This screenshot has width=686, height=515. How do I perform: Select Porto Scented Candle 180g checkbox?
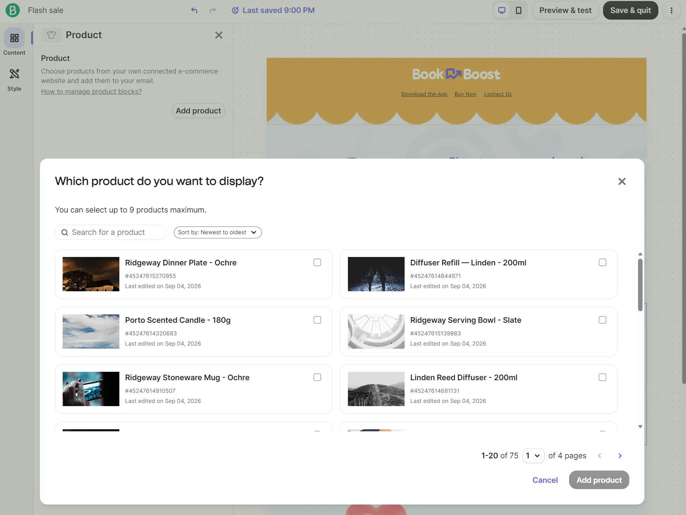pos(317,320)
